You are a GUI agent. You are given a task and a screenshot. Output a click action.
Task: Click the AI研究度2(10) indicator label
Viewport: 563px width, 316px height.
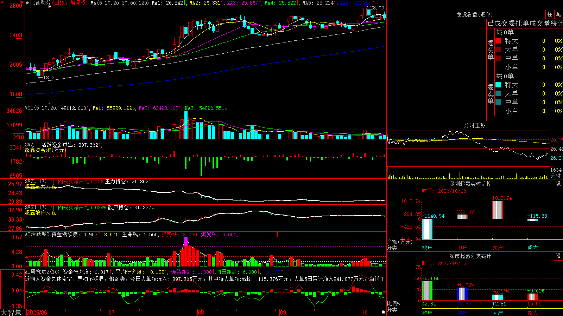click(x=42, y=272)
